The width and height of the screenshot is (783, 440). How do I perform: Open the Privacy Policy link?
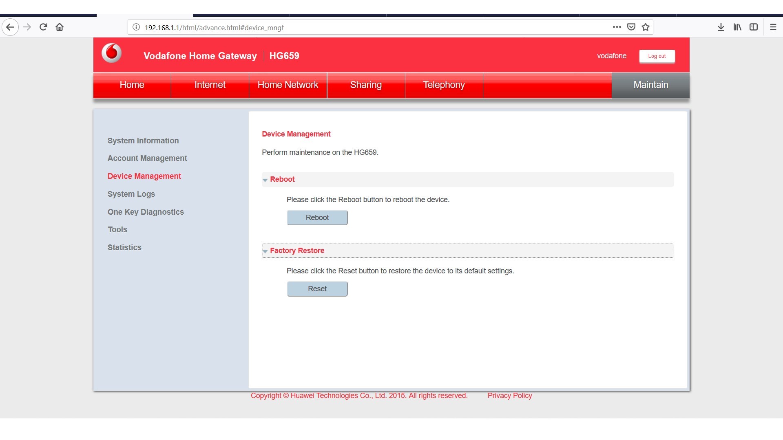tap(510, 396)
